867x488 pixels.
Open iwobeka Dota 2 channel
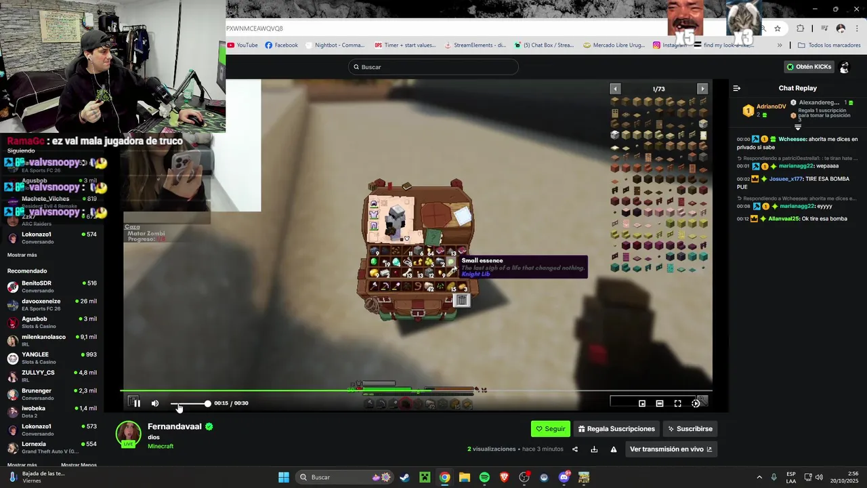click(x=52, y=411)
